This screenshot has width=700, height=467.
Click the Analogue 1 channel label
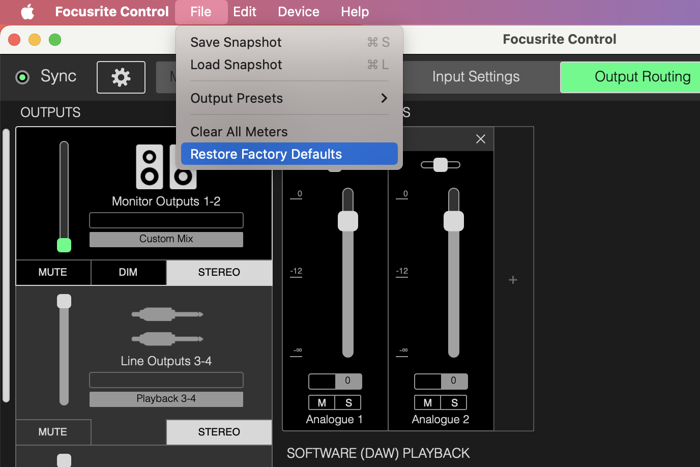[x=335, y=420]
